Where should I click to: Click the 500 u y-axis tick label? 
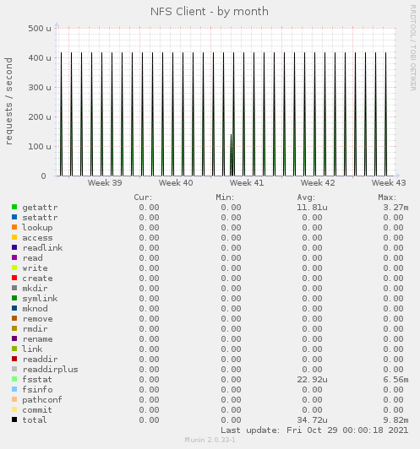(x=40, y=29)
